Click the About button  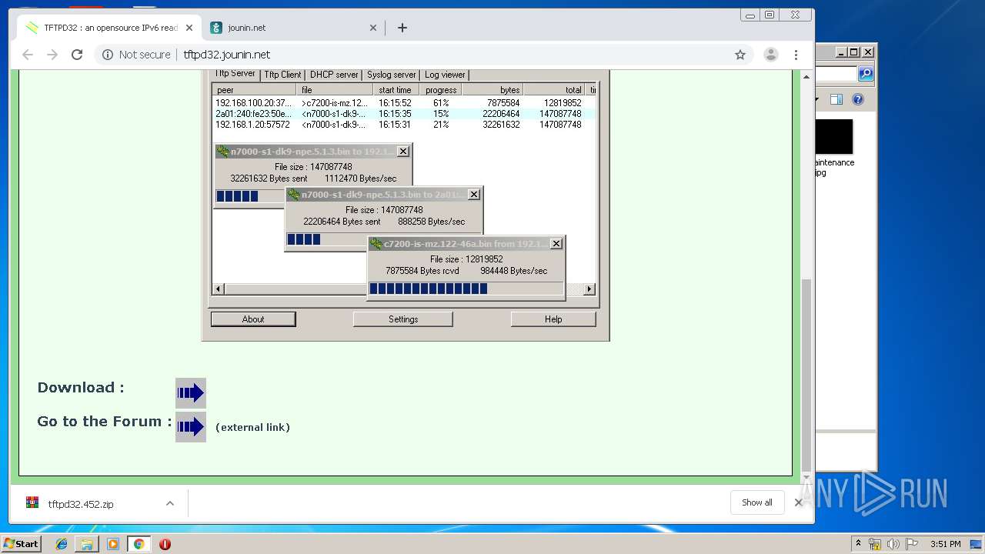coord(253,319)
